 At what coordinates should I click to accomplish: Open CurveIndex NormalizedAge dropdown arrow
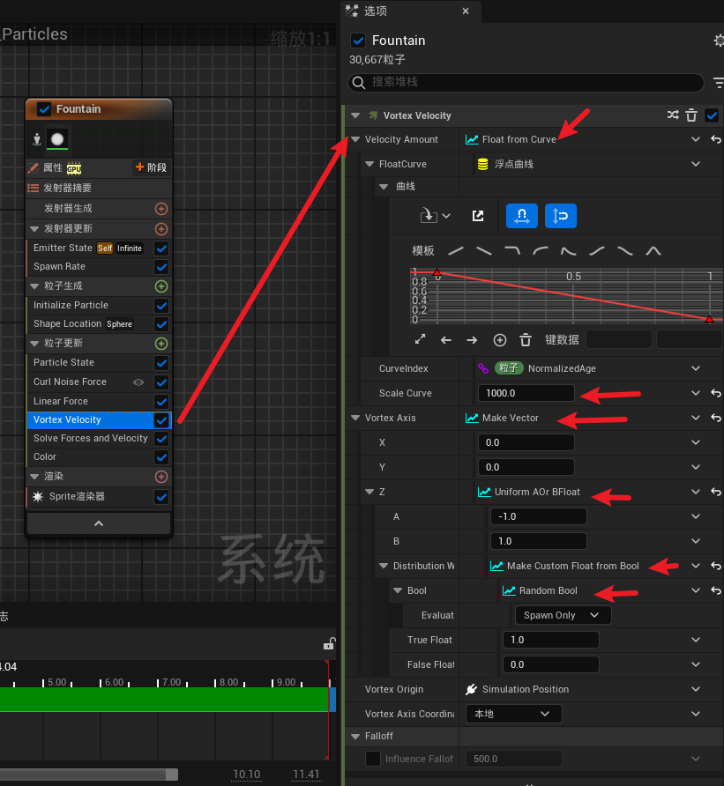pos(696,368)
